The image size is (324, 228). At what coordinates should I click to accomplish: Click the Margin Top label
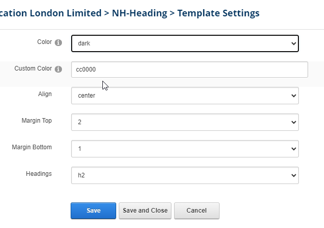pos(36,121)
